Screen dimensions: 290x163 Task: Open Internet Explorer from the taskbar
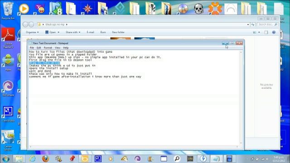pyautogui.click(x=32, y=159)
